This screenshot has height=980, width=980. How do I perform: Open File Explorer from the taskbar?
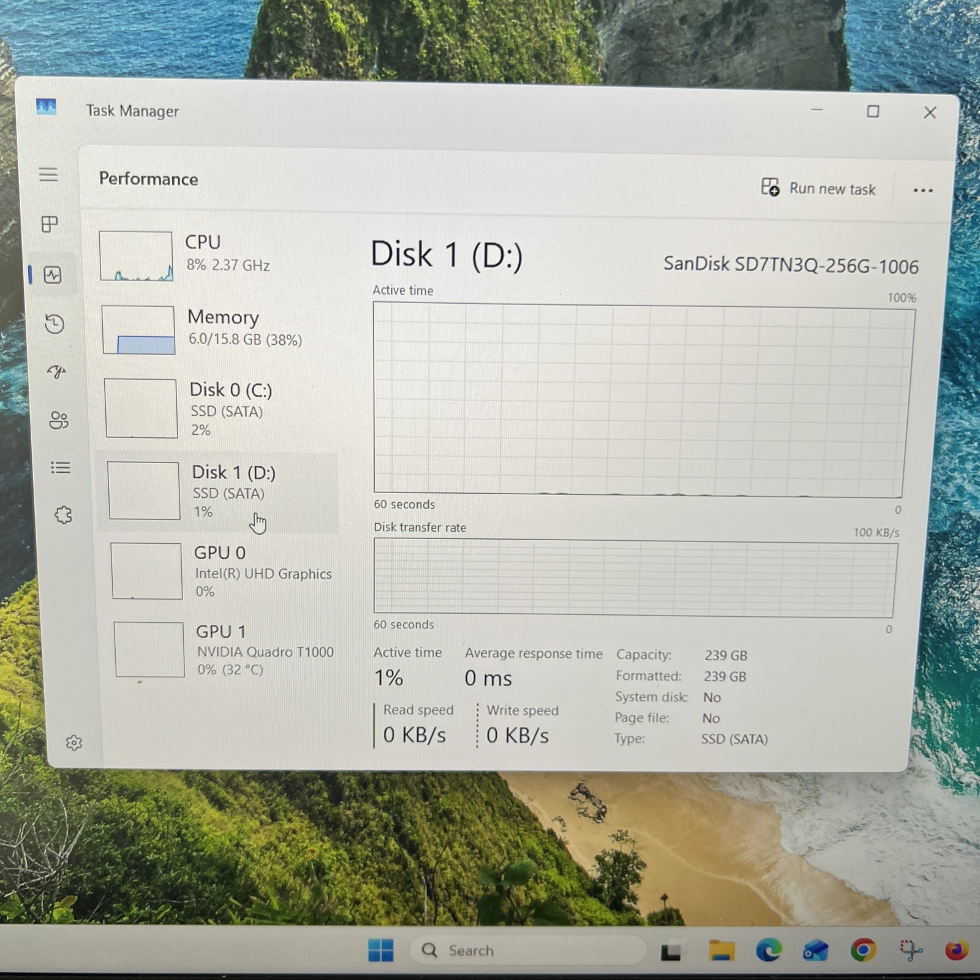click(722, 951)
